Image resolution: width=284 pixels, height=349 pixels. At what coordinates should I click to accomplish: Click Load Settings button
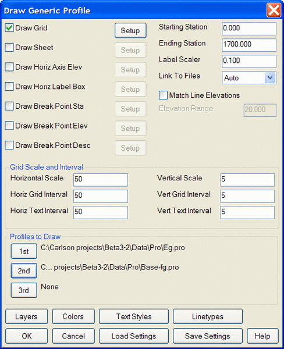[x=134, y=336]
